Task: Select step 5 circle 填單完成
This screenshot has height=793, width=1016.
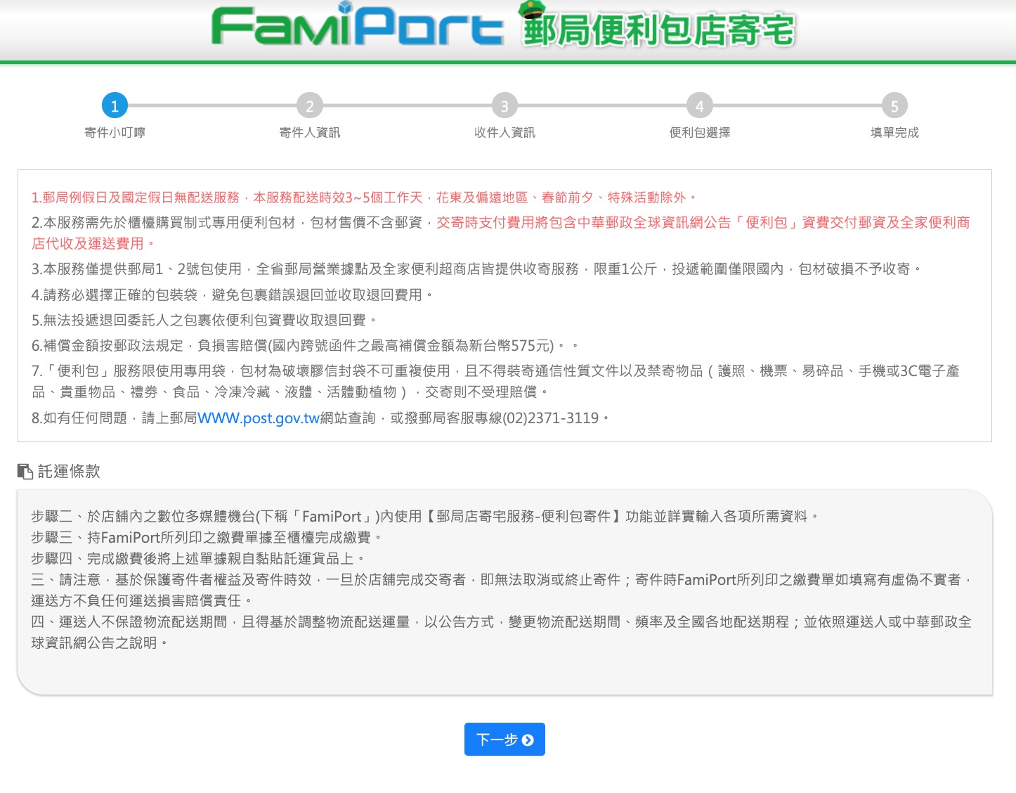Action: point(894,106)
